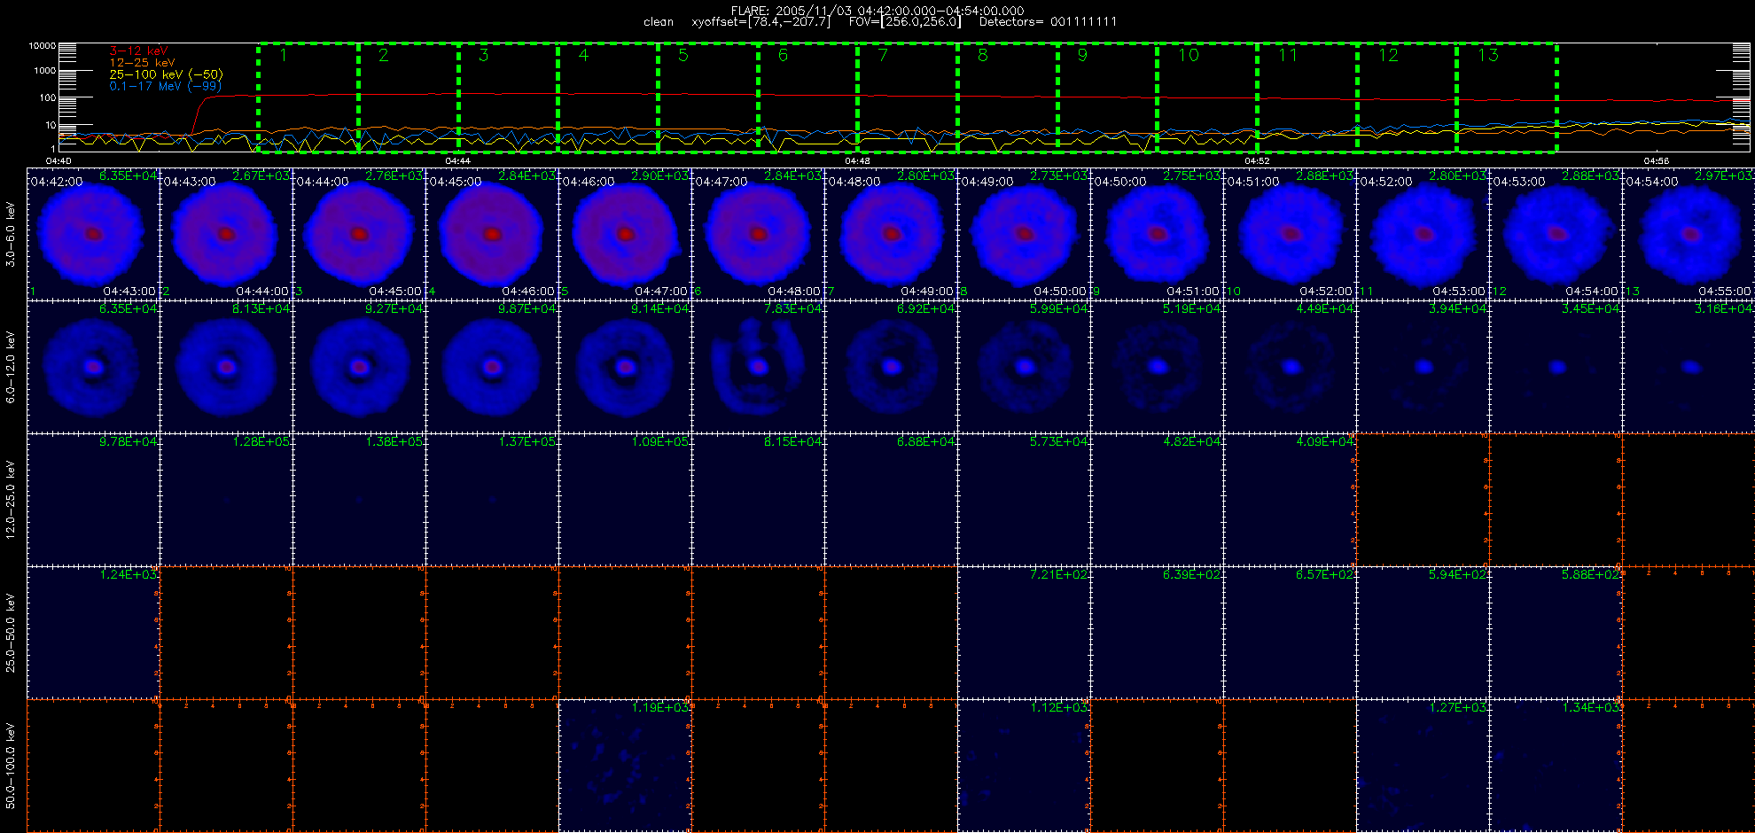The image size is (1755, 833).
Task: Click the '04:44' time axis label
Action: [457, 160]
